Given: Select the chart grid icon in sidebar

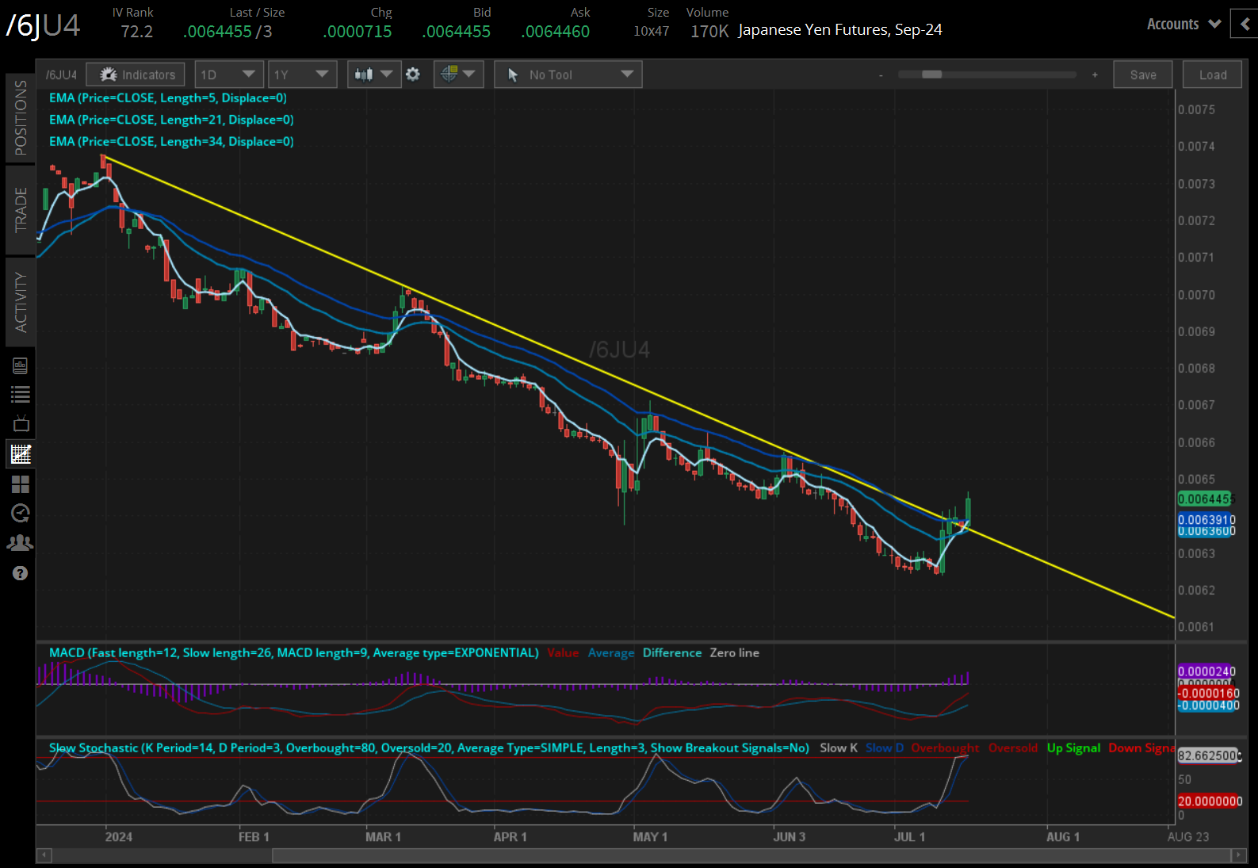Looking at the screenshot, I should [x=20, y=454].
